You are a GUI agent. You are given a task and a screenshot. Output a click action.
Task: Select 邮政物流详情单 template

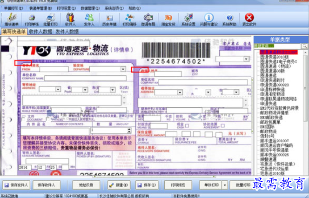pyautogui.click(x=274, y=113)
